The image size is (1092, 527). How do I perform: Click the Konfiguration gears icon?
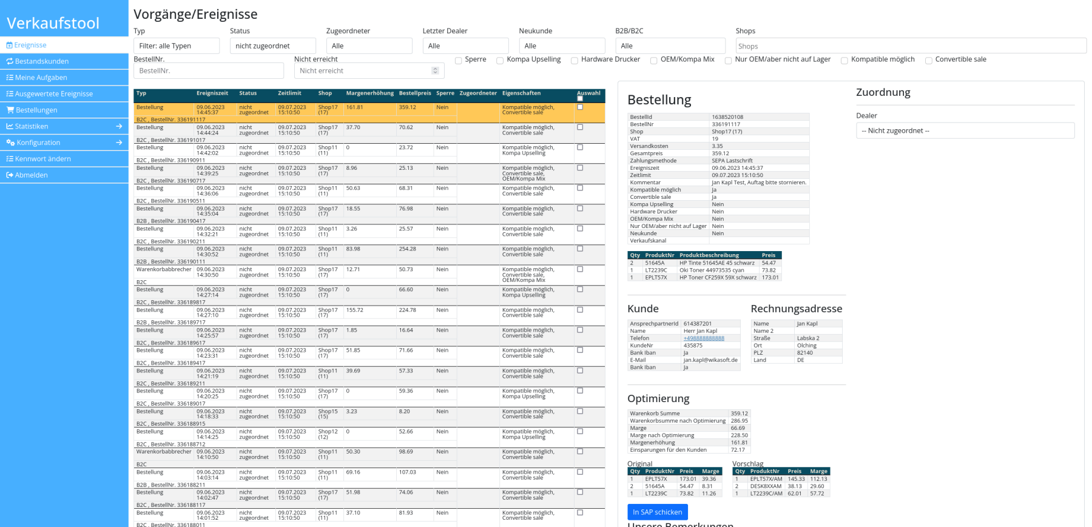point(10,143)
